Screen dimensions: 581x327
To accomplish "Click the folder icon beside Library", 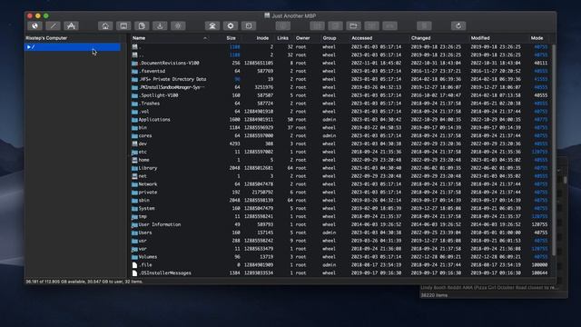I will point(135,168).
